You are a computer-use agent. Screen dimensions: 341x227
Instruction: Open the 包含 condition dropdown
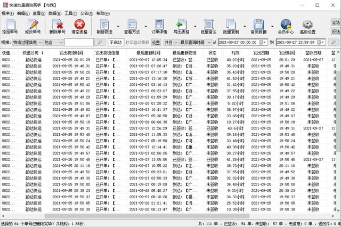point(53,42)
